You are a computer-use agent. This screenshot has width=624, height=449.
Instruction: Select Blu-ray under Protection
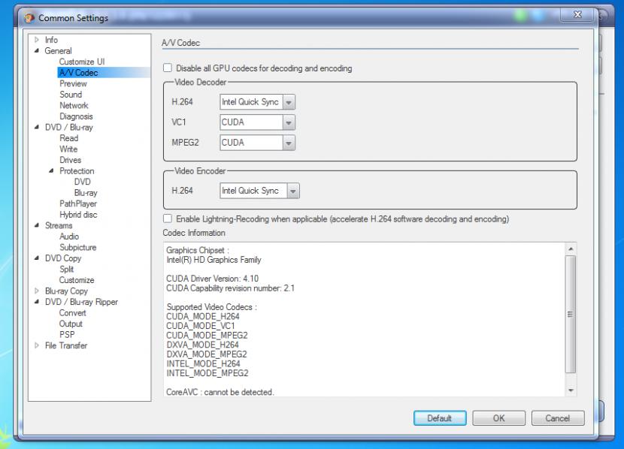[86, 193]
